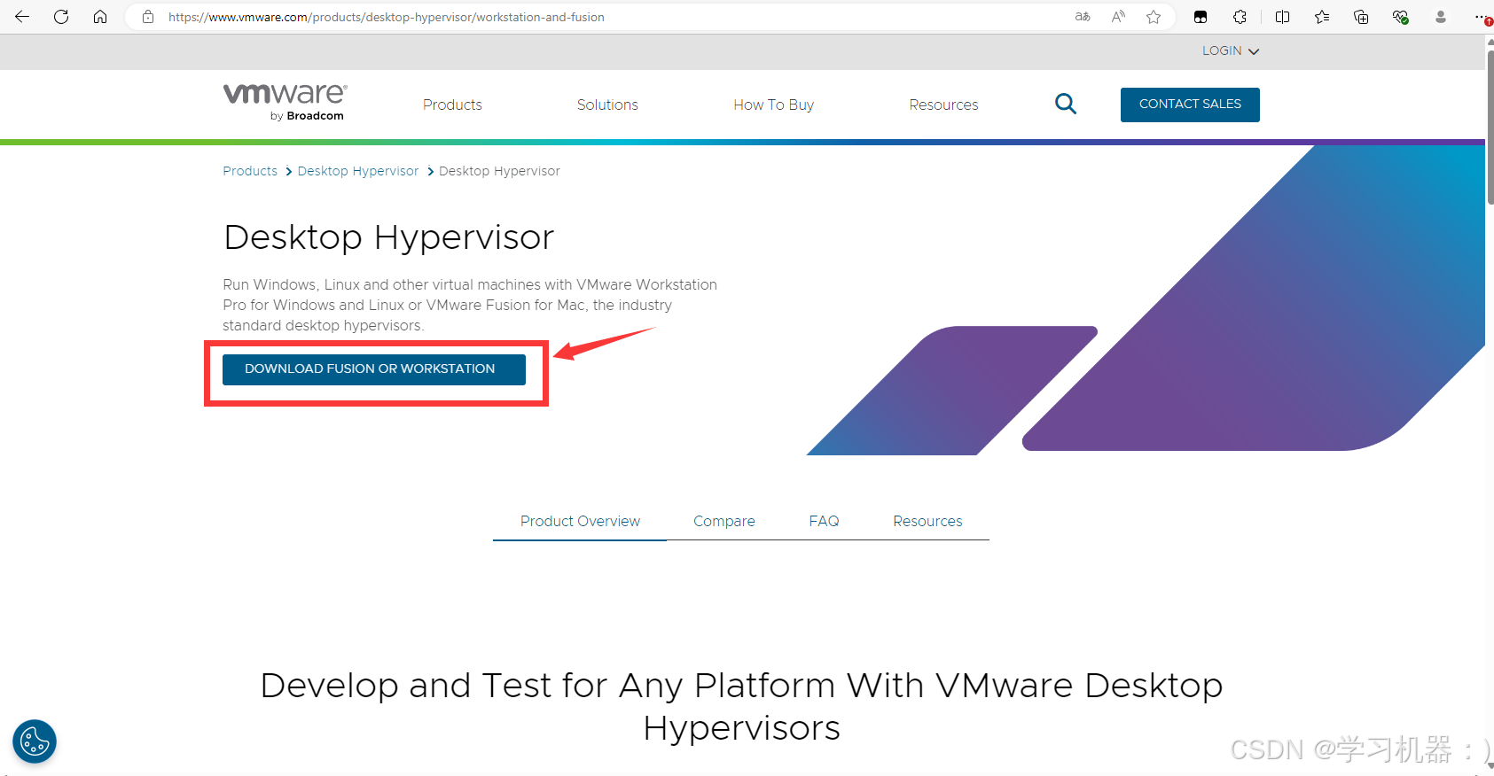Viewport: 1494px width, 776px height.
Task: Click DOWNLOAD FUSION OR WORKSTATION button
Action: point(374,369)
